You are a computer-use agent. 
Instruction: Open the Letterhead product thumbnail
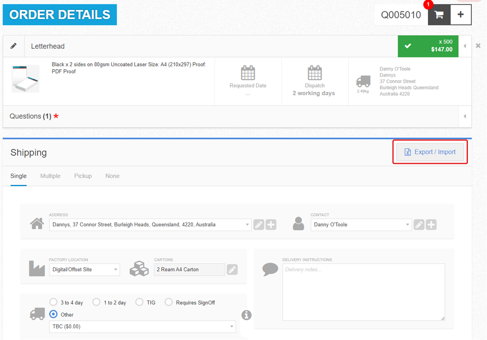pyautogui.click(x=26, y=78)
